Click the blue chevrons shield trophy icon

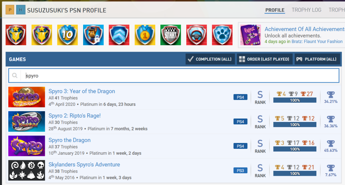[x=119, y=35]
